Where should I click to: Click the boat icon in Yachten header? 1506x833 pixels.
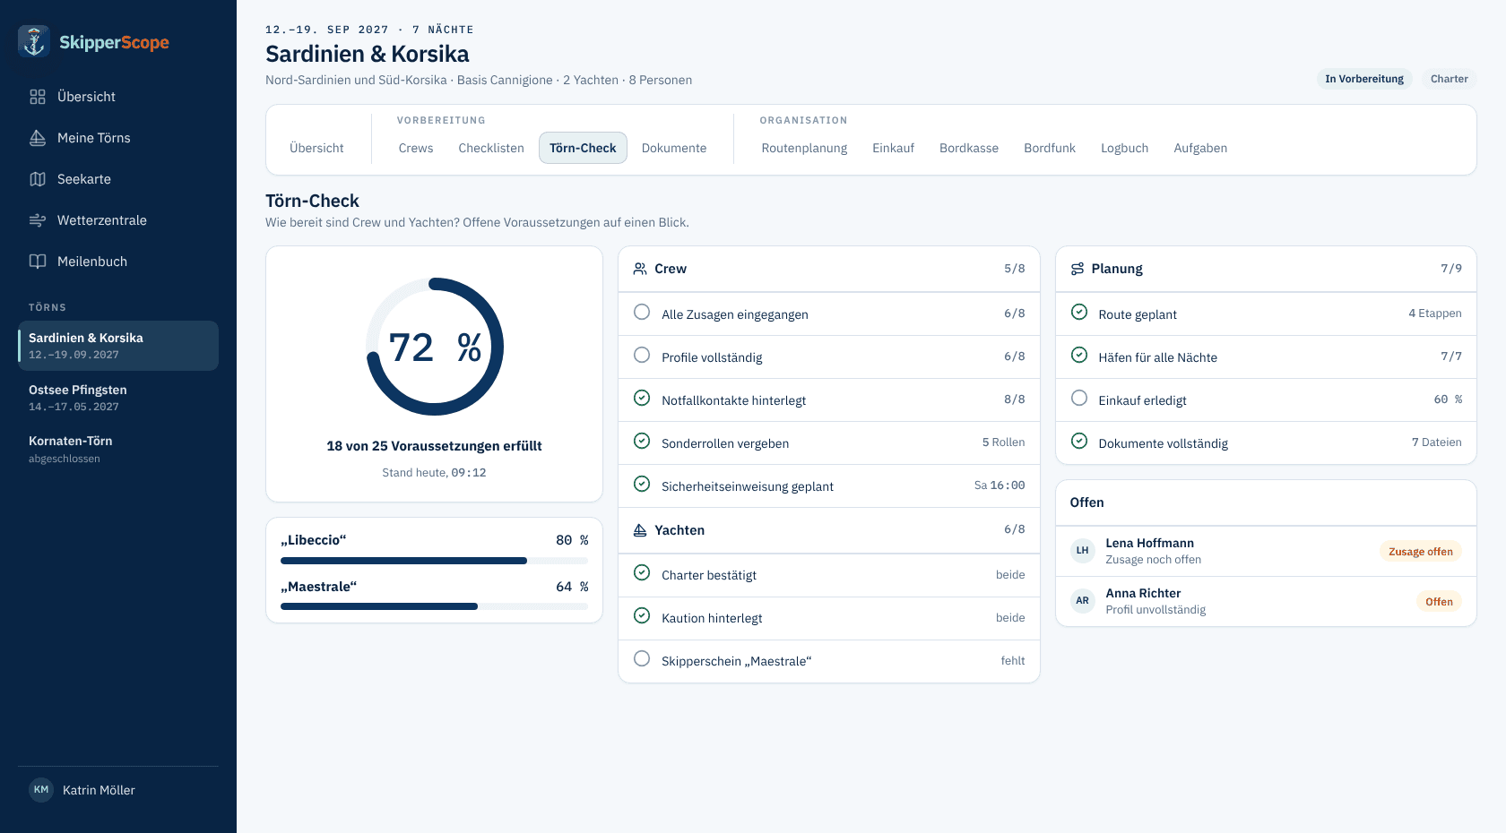pos(640,530)
